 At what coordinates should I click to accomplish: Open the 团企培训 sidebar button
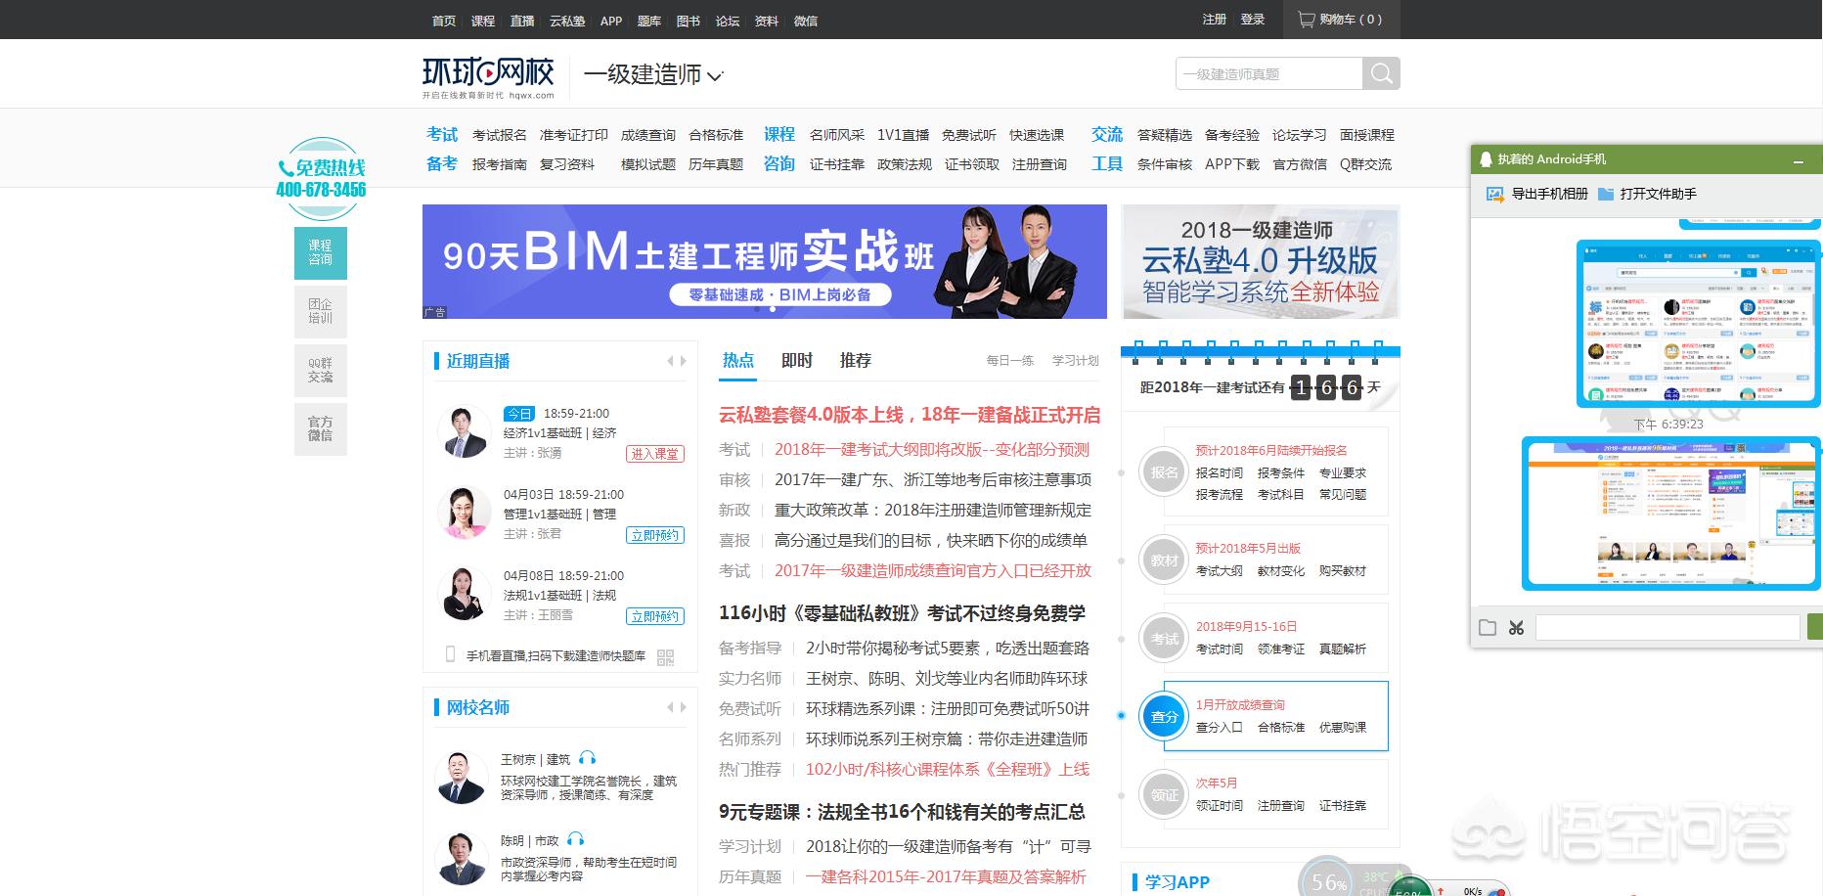[321, 311]
